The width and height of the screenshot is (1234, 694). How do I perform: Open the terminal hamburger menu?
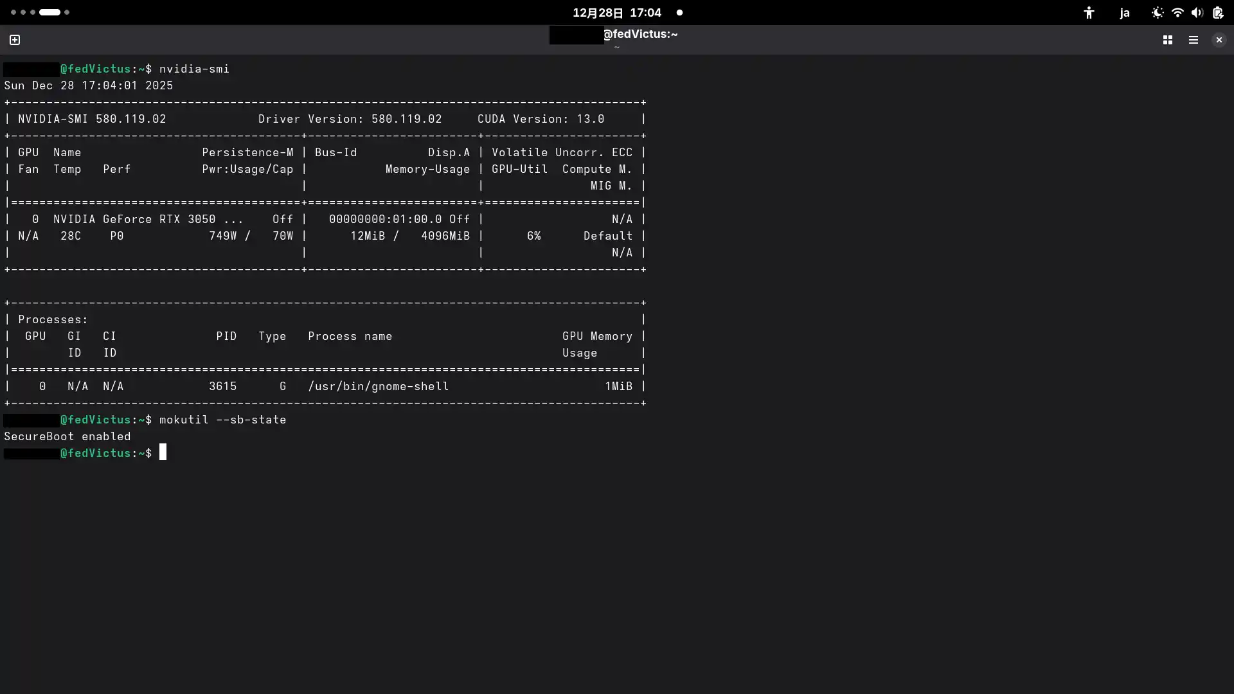(1194, 39)
